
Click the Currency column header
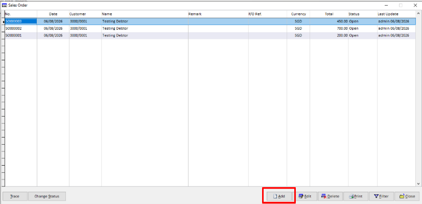point(298,14)
